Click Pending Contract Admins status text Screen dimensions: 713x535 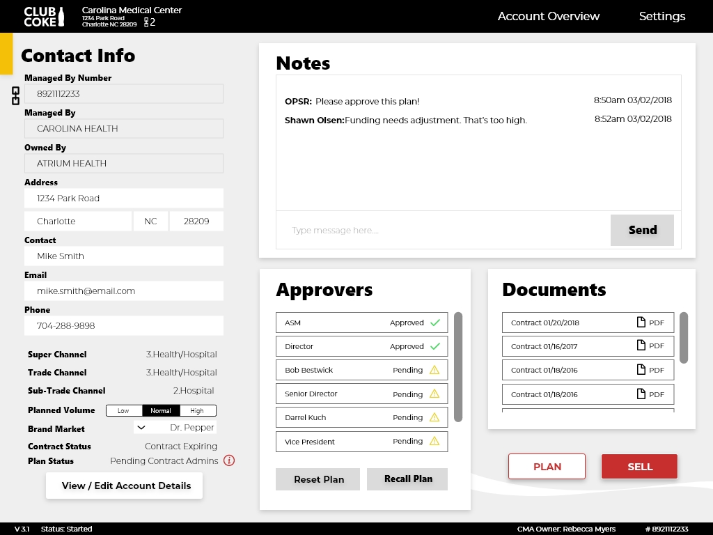[164, 461]
